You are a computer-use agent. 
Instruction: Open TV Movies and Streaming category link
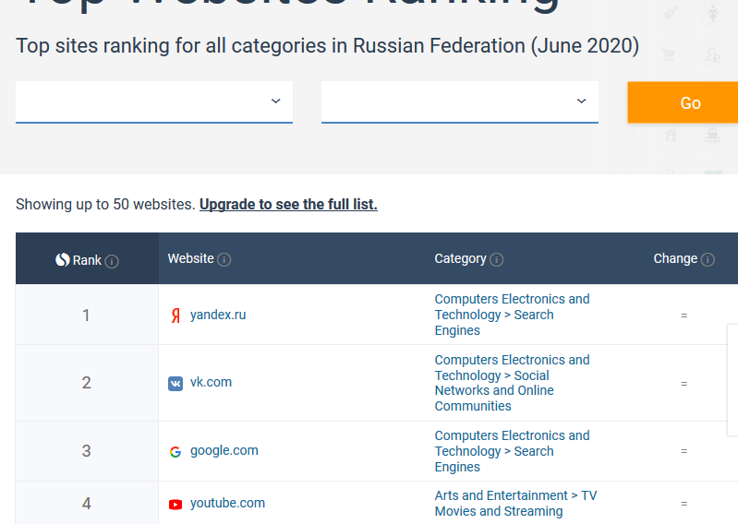point(515,504)
